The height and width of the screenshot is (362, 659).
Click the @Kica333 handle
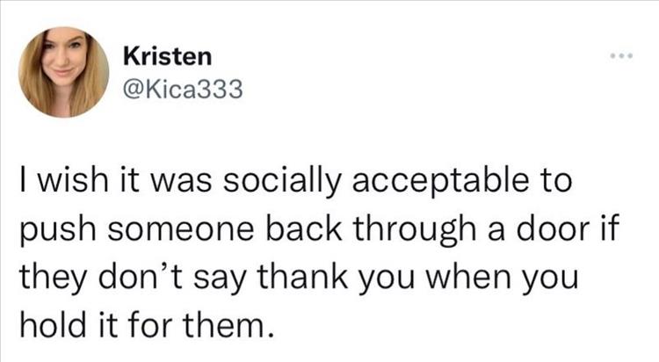click(x=182, y=89)
